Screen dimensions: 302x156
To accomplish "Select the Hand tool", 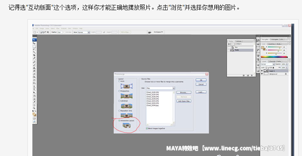I will pos(34,105).
